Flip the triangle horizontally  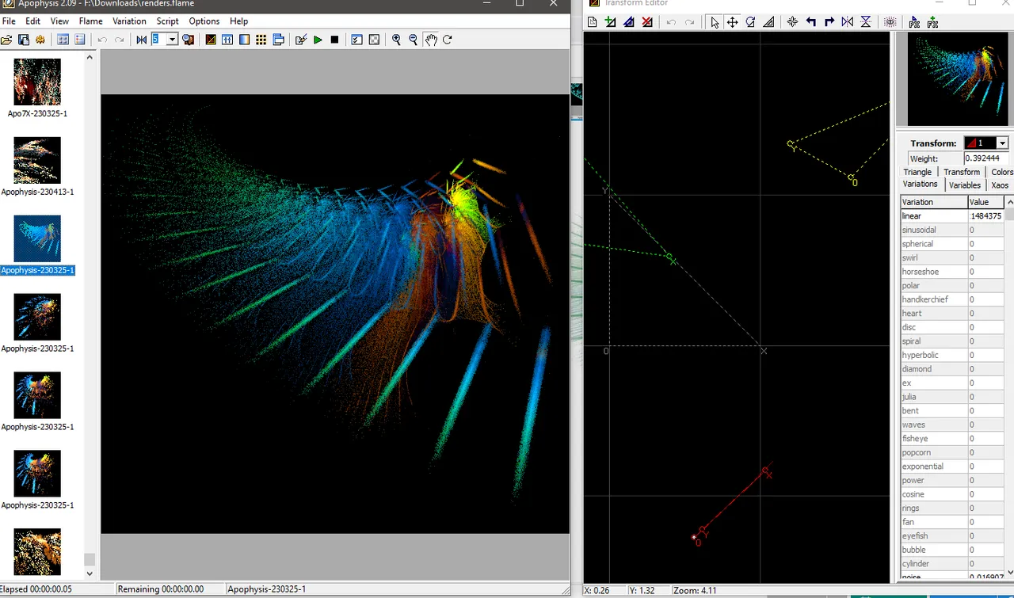(x=848, y=22)
